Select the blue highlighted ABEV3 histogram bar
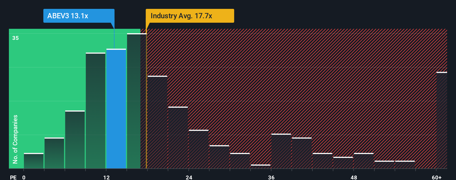Image resolution: width=456 pixels, height=180 pixels. (116, 109)
